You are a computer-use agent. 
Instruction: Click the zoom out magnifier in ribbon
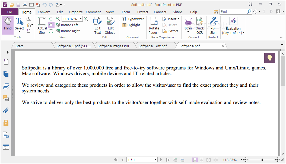(x=58, y=19)
